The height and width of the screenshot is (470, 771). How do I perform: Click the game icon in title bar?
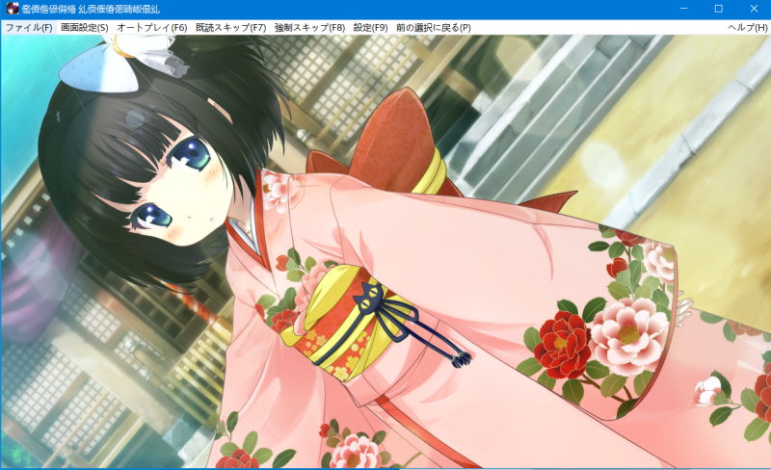point(12,9)
